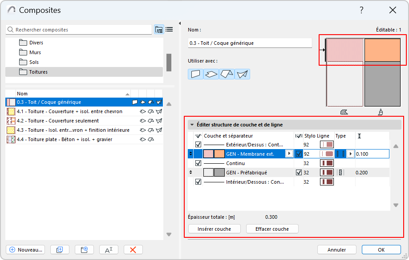Click the OK button
Viewport: 409px width, 260px height.
point(381,250)
